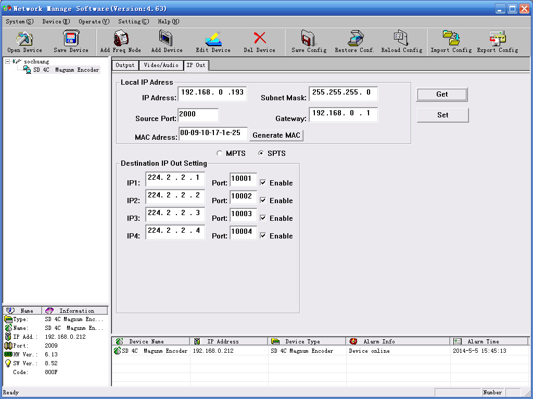
Task: Click the Subnet Mask field
Action: tap(344, 94)
